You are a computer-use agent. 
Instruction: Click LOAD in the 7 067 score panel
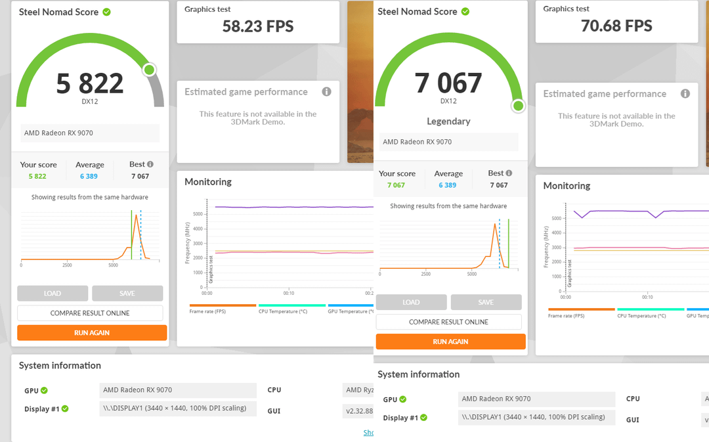(x=411, y=302)
